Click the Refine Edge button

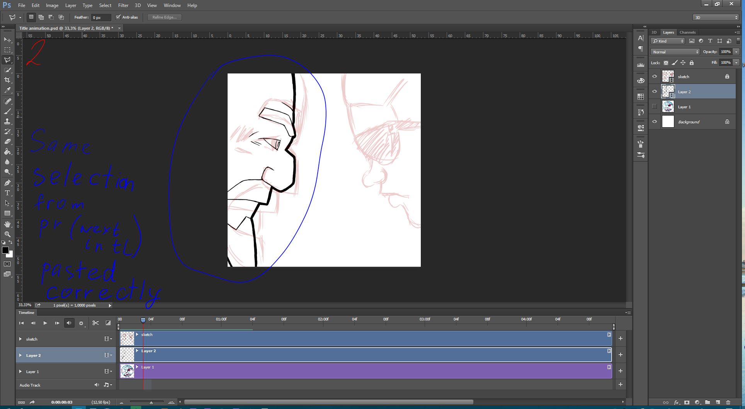pyautogui.click(x=164, y=17)
